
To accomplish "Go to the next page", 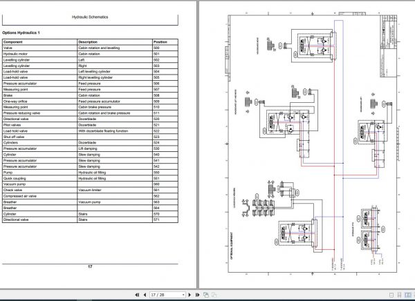I will coord(190,295).
